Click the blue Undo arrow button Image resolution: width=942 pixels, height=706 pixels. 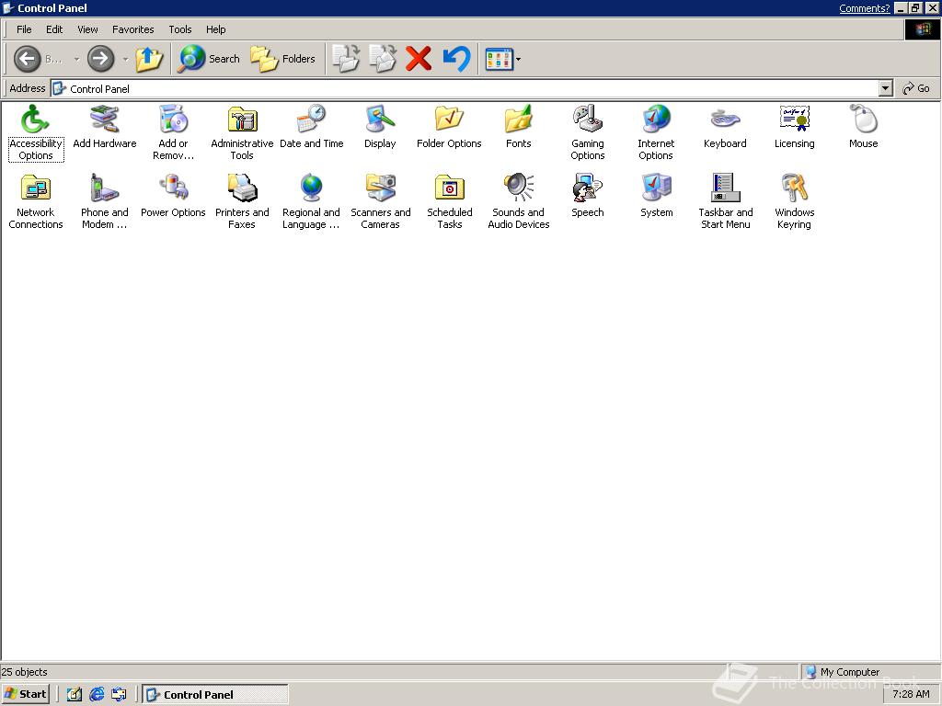pos(456,59)
